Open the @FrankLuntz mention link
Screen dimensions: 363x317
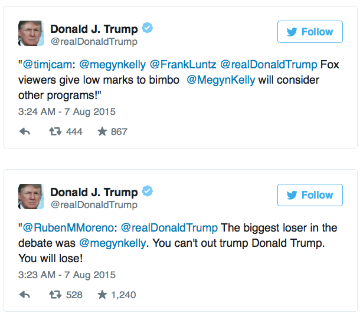click(185, 64)
